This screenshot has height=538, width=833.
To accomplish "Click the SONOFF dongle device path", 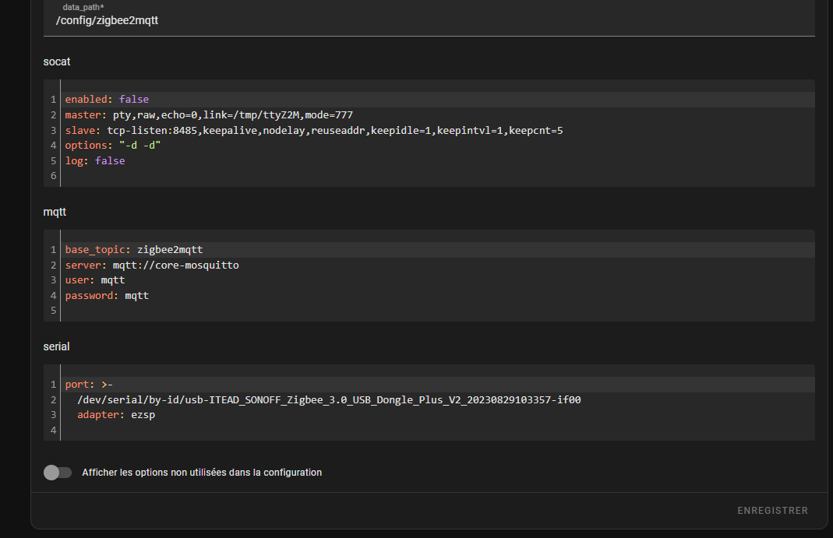I will coord(329,400).
